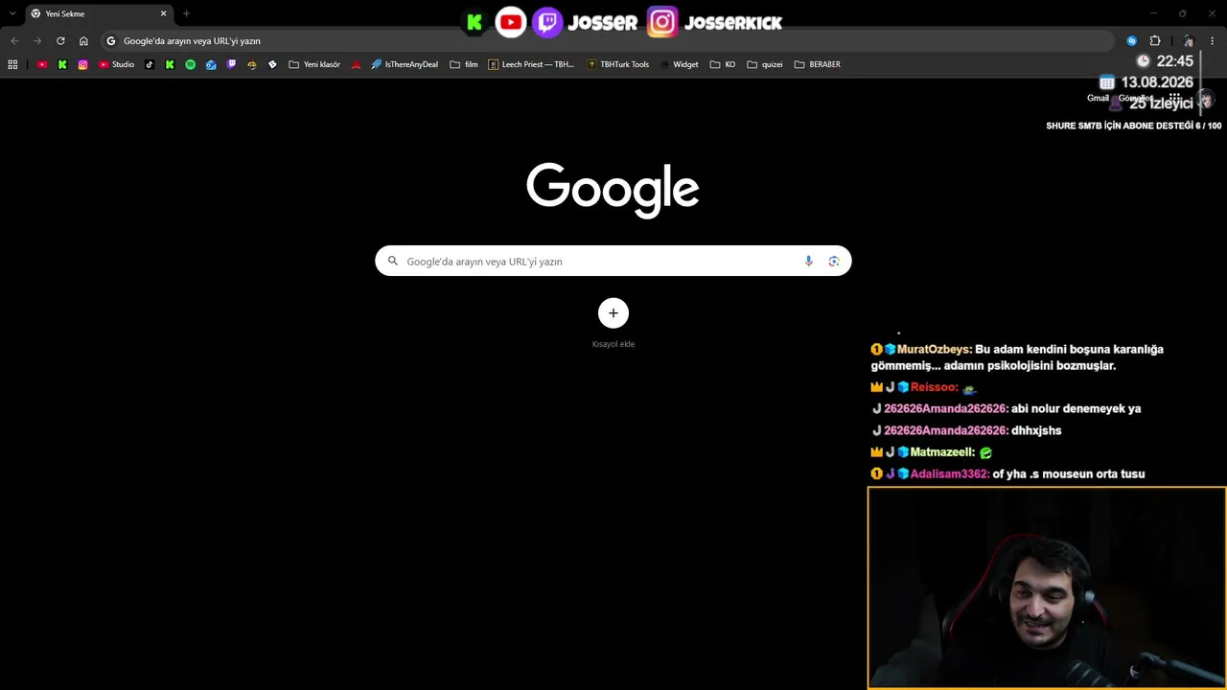Open the Chrome three-dot menu

pyautogui.click(x=1213, y=41)
